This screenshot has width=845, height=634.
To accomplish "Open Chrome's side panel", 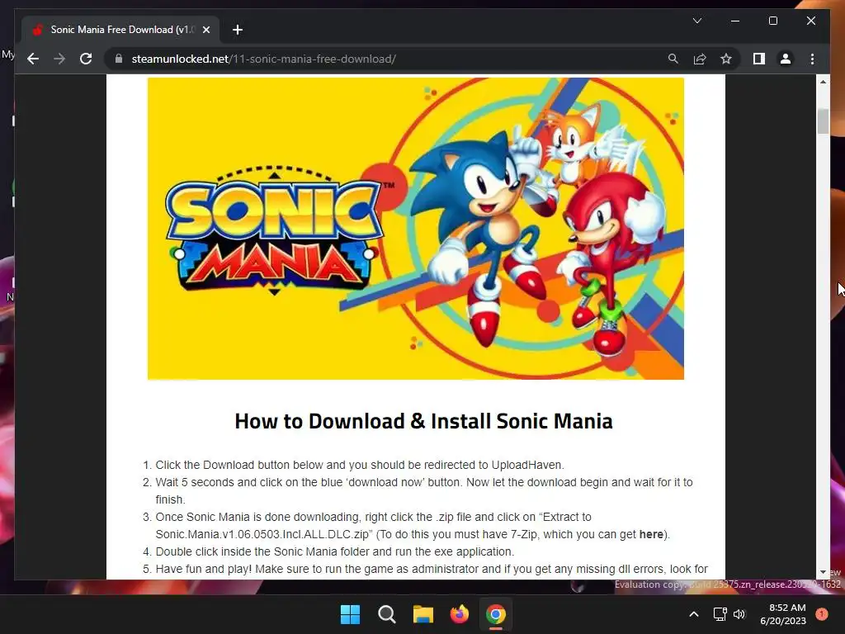I will pyautogui.click(x=759, y=59).
